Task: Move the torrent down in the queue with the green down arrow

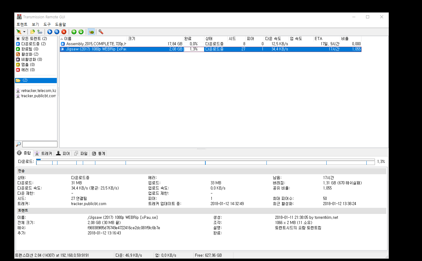Action: point(81,32)
